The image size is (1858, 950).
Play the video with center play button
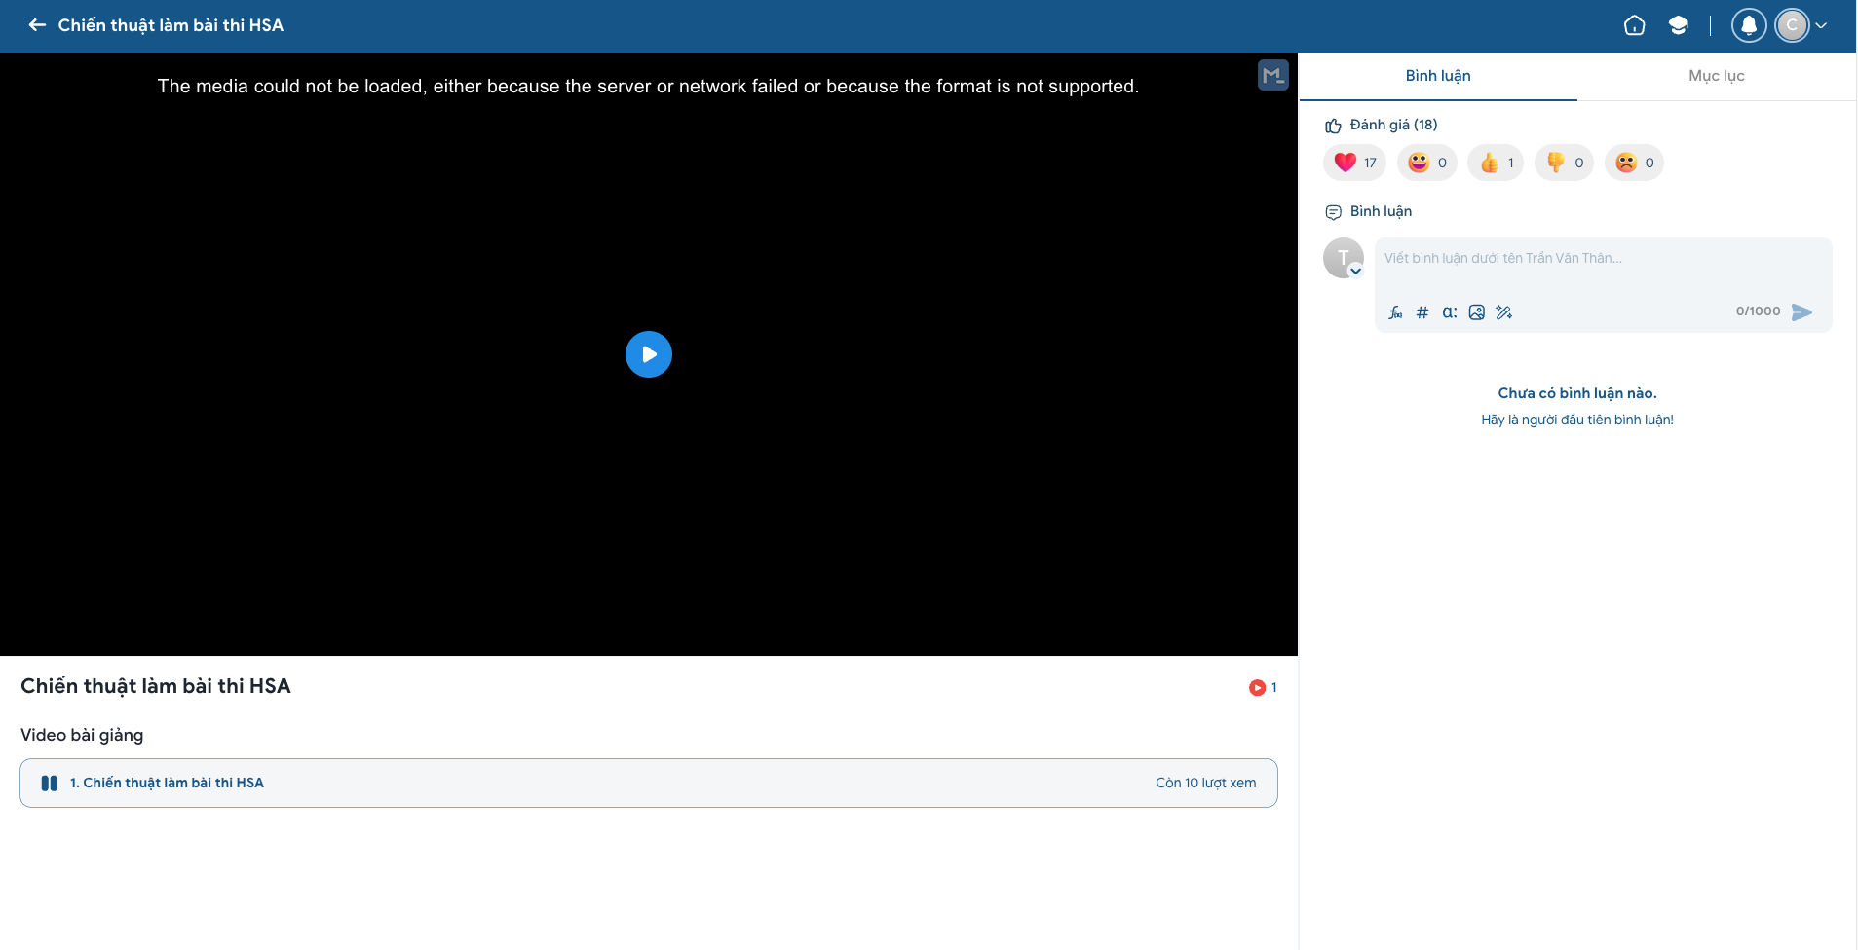pos(649,354)
